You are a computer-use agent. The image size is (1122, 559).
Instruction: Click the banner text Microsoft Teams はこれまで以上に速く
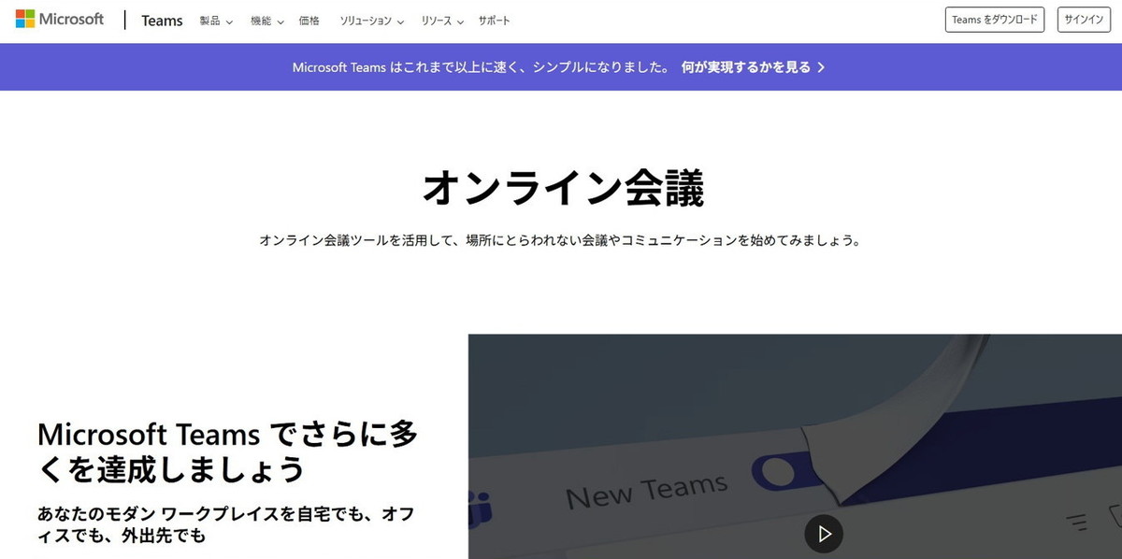tap(481, 67)
